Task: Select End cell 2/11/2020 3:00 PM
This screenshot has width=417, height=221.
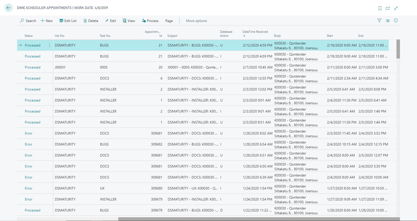Action: [373, 67]
